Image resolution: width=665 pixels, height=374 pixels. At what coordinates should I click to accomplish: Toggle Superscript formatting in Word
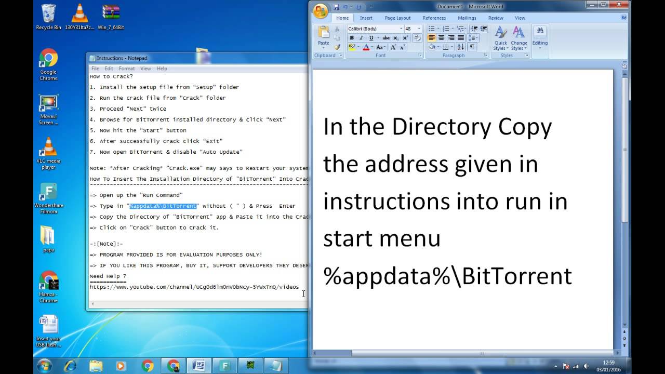[x=405, y=38]
